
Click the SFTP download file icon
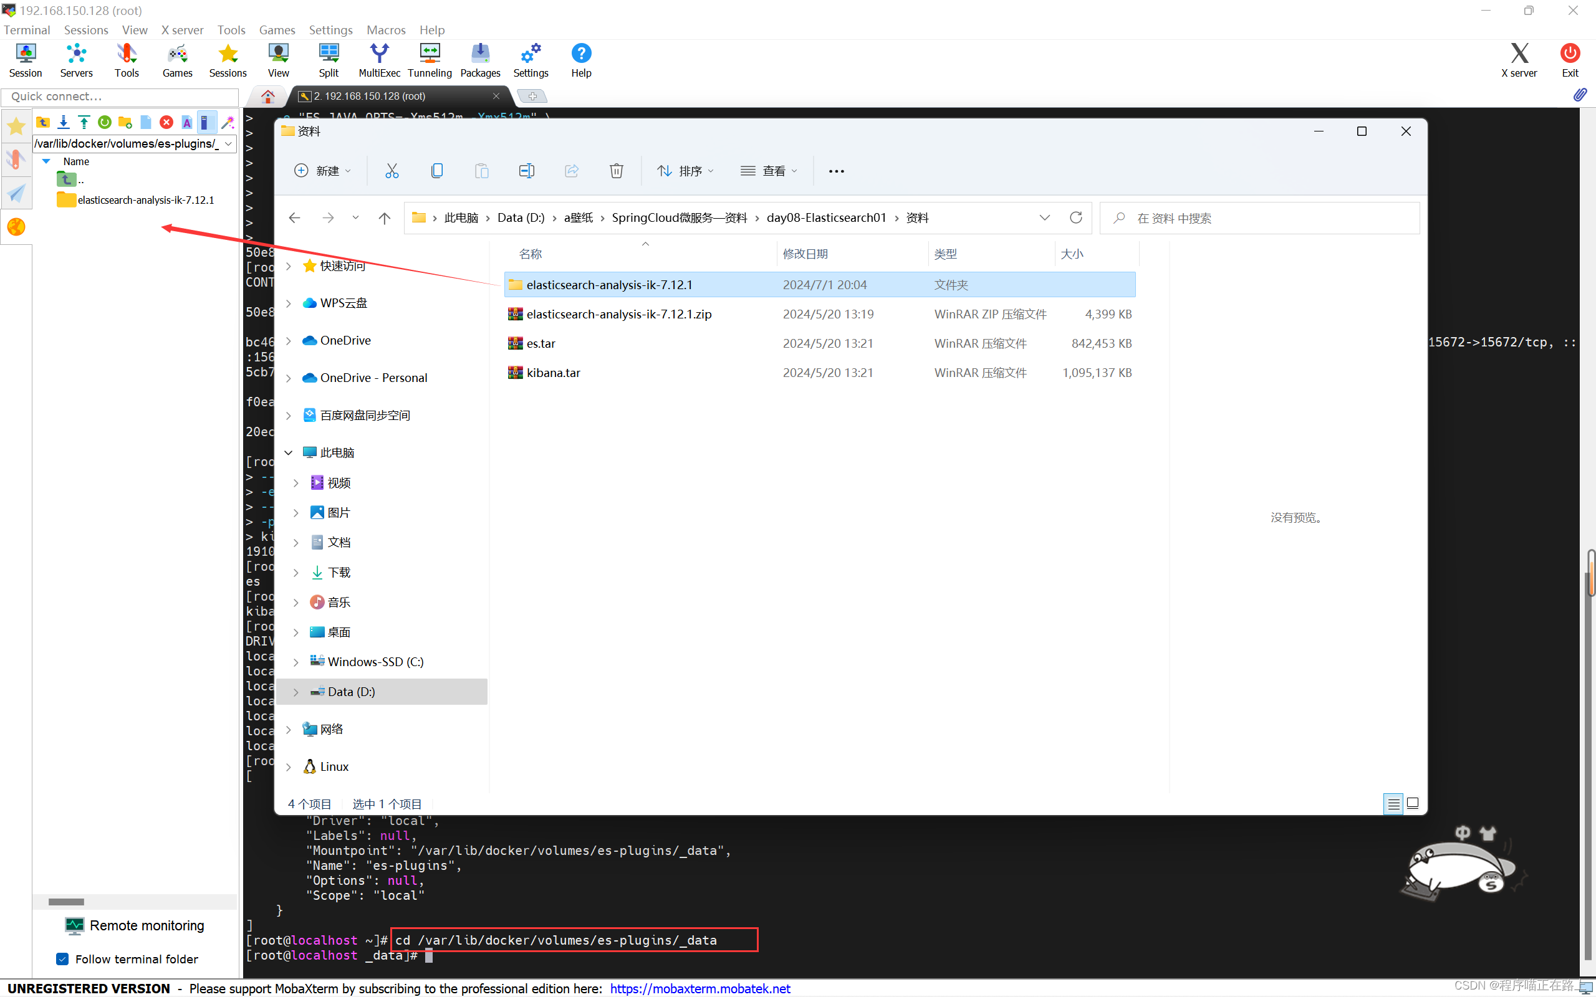(x=64, y=122)
